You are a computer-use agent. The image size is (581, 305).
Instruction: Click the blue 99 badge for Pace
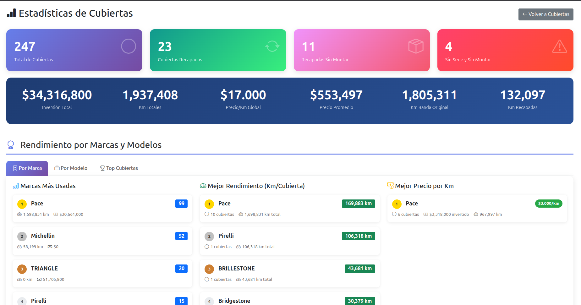(181, 204)
